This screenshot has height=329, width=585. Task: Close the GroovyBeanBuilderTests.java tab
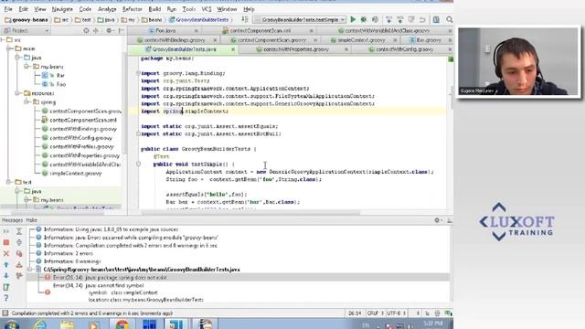233,49
